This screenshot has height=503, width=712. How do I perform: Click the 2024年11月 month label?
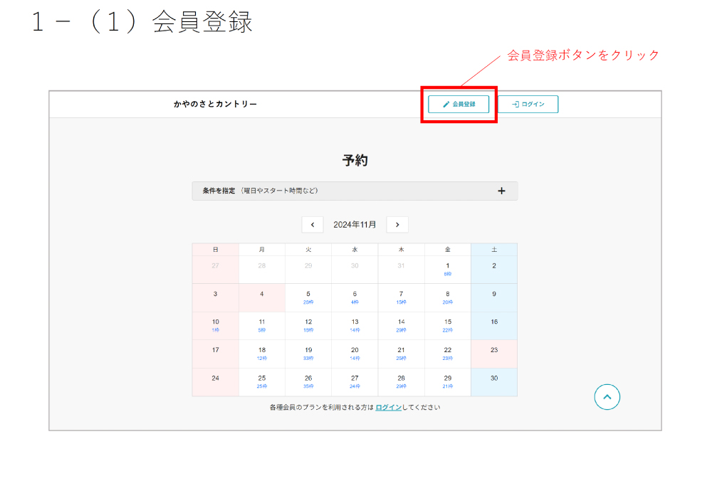355,225
